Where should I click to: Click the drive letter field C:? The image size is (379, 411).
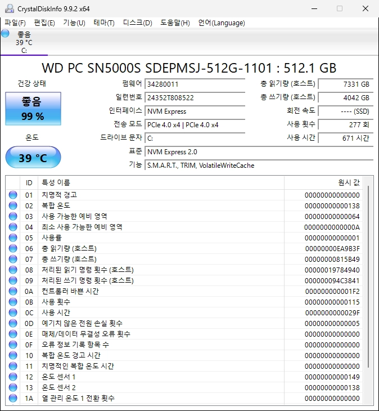[x=195, y=139]
